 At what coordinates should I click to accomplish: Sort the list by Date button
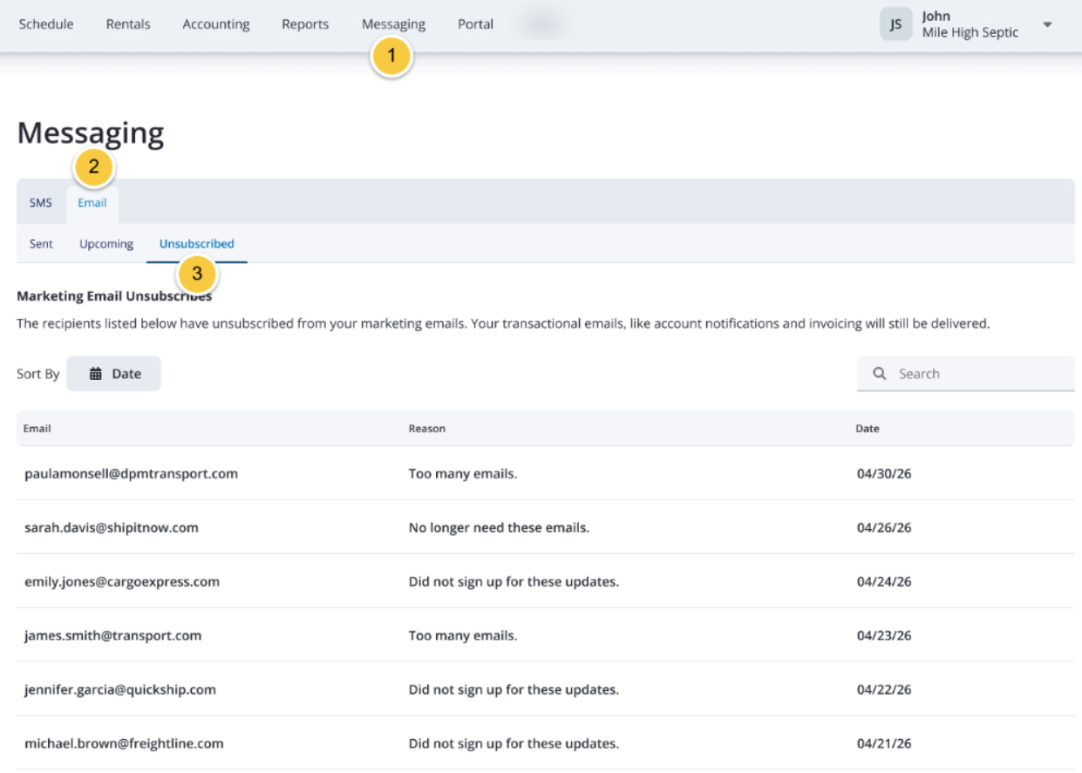coord(114,373)
